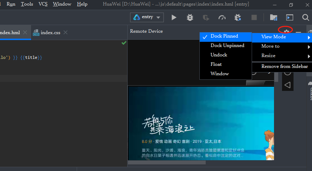This screenshot has height=171, width=312.
Task: Open the Window menu
Action: [x=62, y=4]
